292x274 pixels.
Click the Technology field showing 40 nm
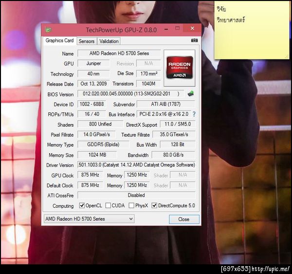93,73
